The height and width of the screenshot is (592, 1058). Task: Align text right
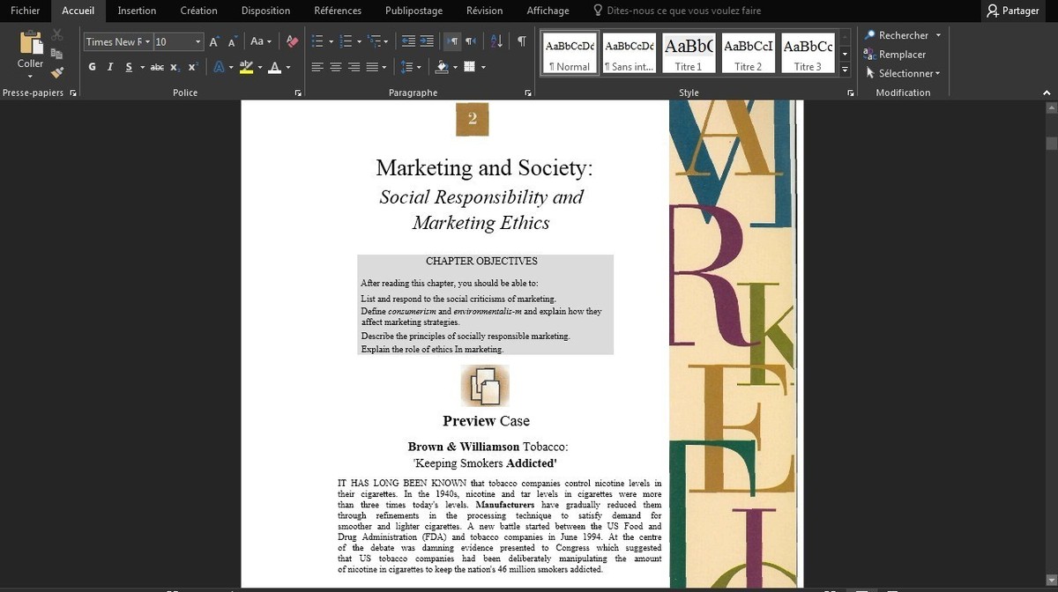[354, 67]
